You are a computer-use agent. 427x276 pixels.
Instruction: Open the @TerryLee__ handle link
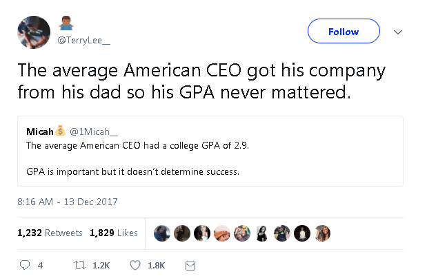coord(83,41)
